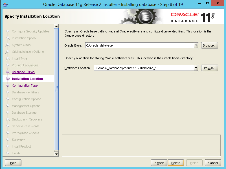Screen dimensions: 226x169
Task: Go to the Database Edition step link
Action: [x=23, y=72]
